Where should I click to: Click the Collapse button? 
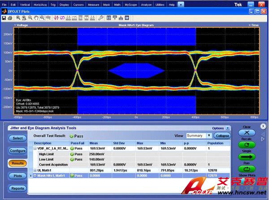click(x=222, y=136)
